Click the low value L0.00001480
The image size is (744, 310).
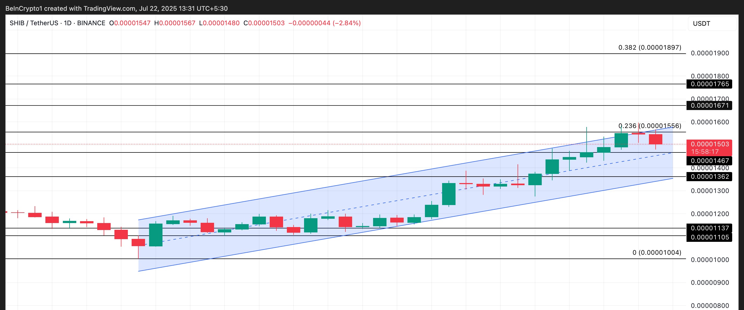[219, 23]
